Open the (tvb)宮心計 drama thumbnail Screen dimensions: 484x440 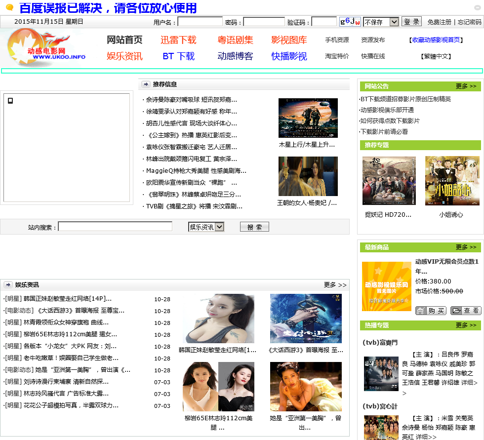[x=381, y=428]
